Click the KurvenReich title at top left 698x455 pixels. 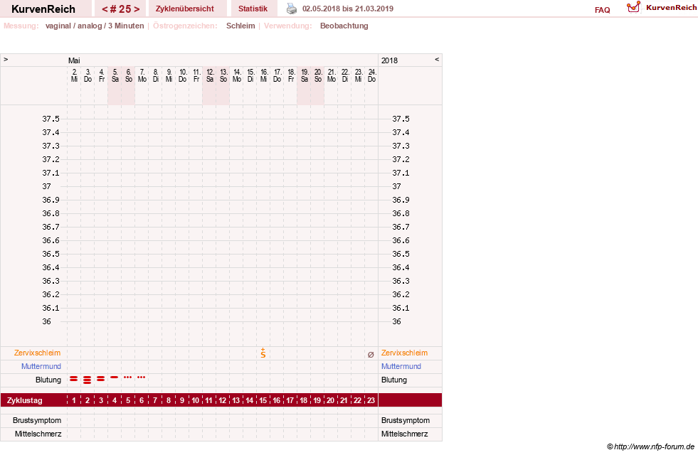(x=43, y=9)
